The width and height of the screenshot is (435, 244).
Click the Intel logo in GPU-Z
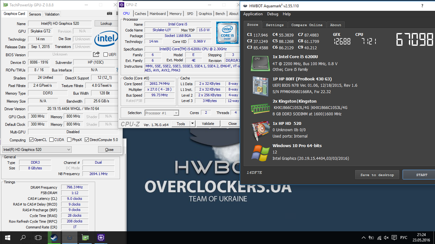click(x=106, y=39)
